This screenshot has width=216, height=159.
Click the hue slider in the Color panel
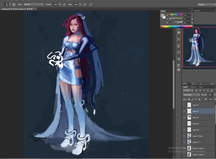[176, 14]
